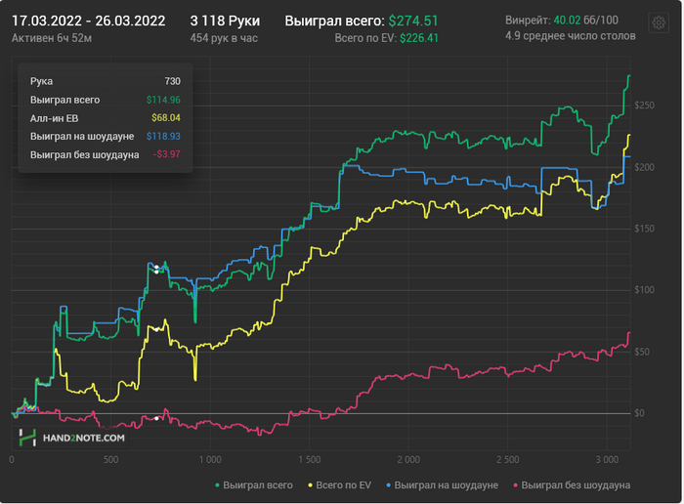
Task: Click the '2 500' label on the x-axis
Action: click(508, 459)
